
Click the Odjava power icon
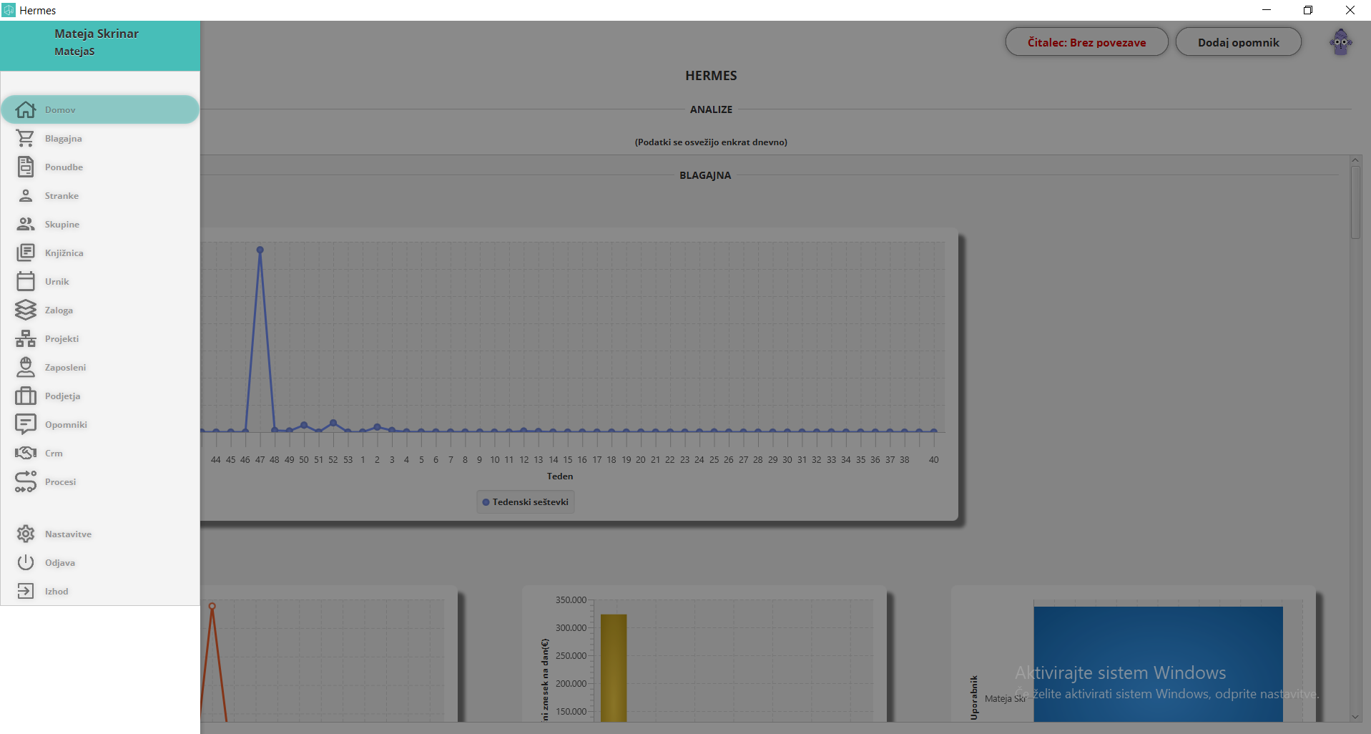[x=26, y=562]
